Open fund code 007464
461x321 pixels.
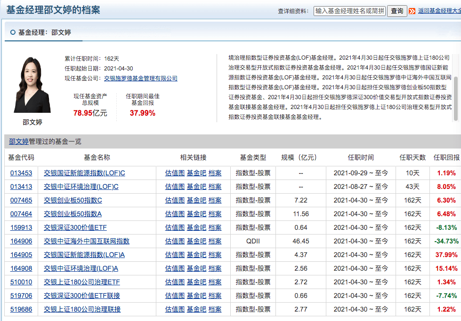pyautogui.click(x=21, y=214)
